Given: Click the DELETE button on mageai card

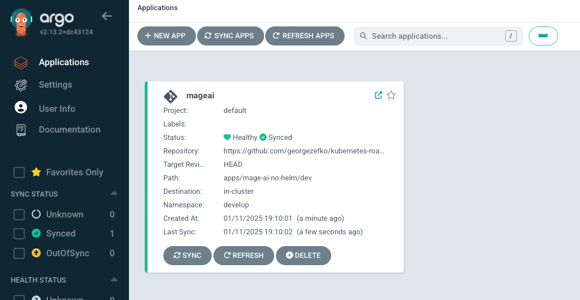Looking at the screenshot, I should click(x=304, y=256).
